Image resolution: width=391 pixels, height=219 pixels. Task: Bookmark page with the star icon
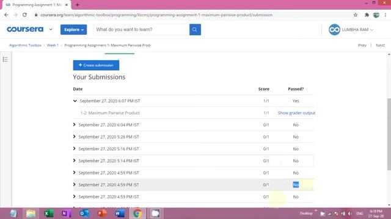[x=356, y=15]
